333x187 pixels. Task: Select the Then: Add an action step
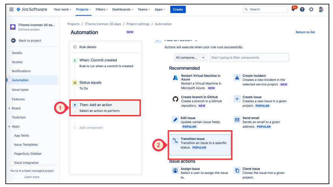pyautogui.click(x=105, y=108)
